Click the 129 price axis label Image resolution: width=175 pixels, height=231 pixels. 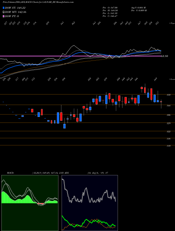tap(168, 123)
